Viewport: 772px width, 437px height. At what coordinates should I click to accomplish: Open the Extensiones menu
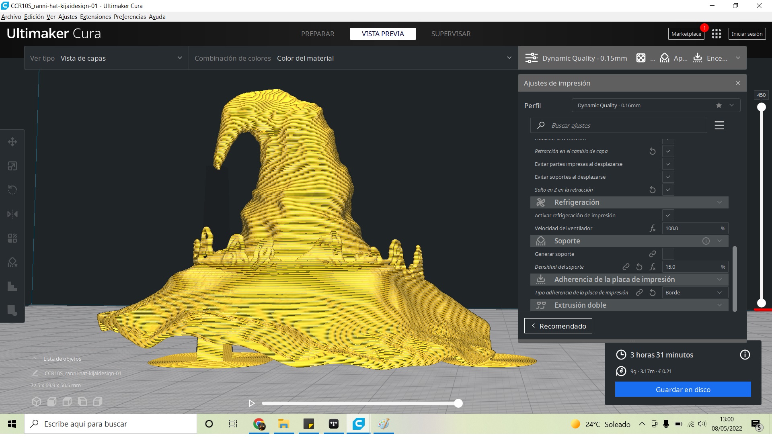click(x=95, y=17)
